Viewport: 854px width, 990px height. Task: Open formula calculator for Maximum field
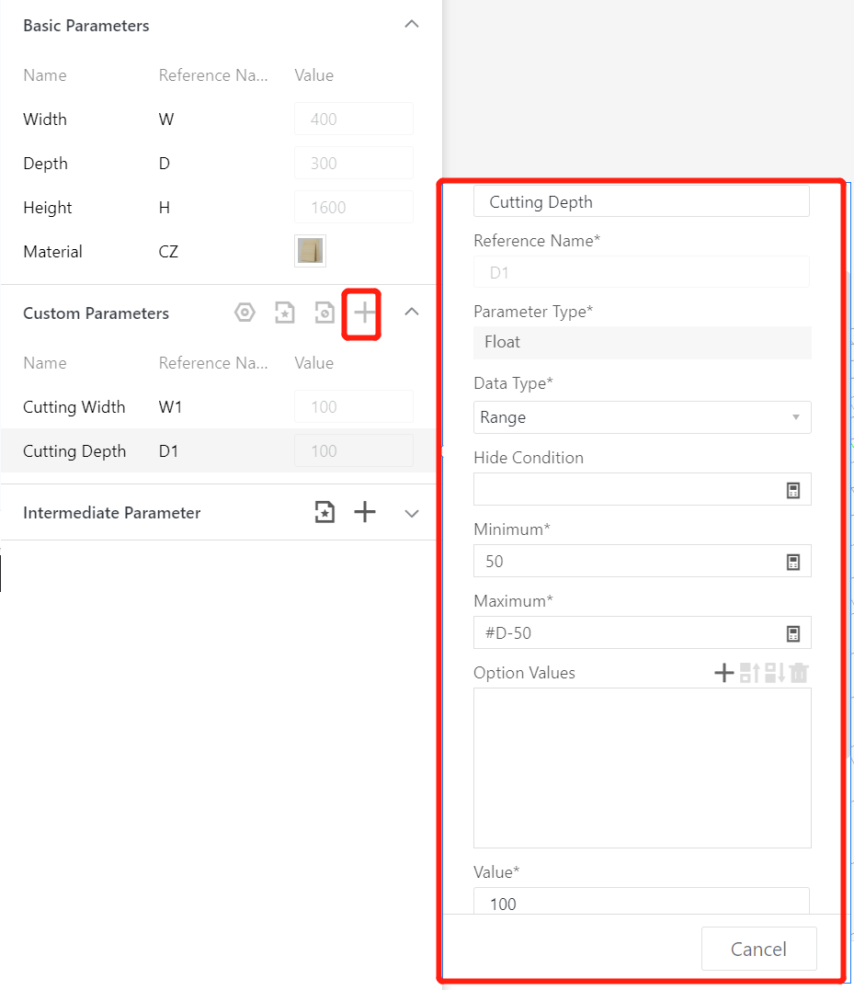(793, 633)
